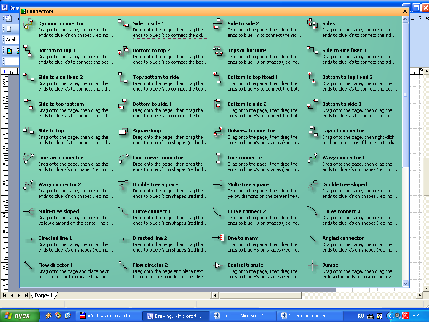Click the Universal connector icon
Screen dimensions: 429x322
[218, 131]
